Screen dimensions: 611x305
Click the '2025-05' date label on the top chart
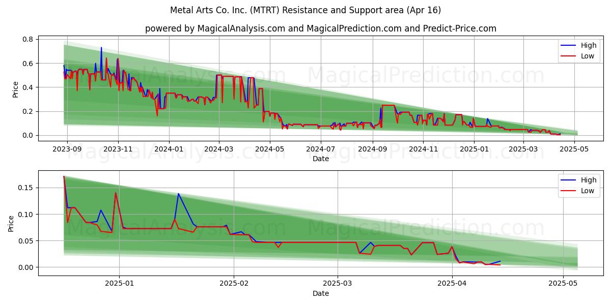tap(574, 149)
